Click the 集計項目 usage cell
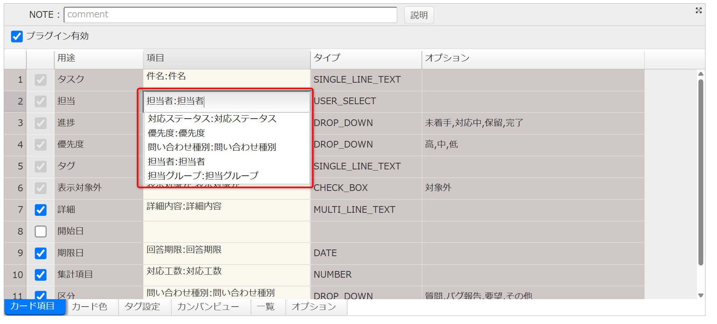 coord(98,275)
